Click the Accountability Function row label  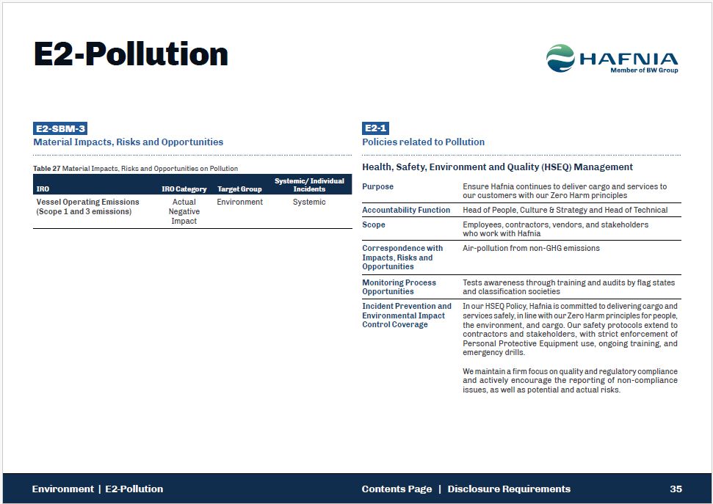[x=406, y=210]
